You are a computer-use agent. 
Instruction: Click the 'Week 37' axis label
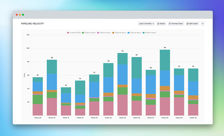pyautogui.click(x=151, y=118)
